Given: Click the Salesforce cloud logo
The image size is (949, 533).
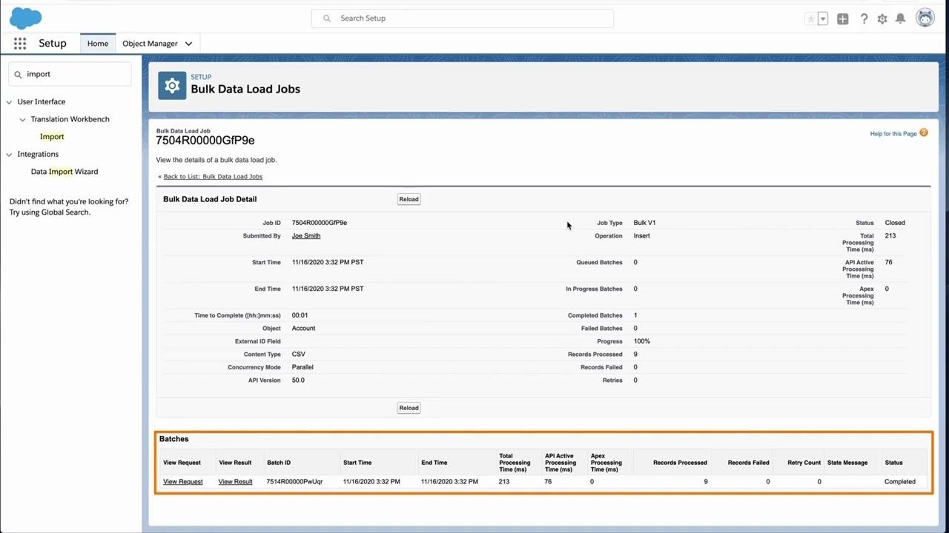Looking at the screenshot, I should coord(26,18).
